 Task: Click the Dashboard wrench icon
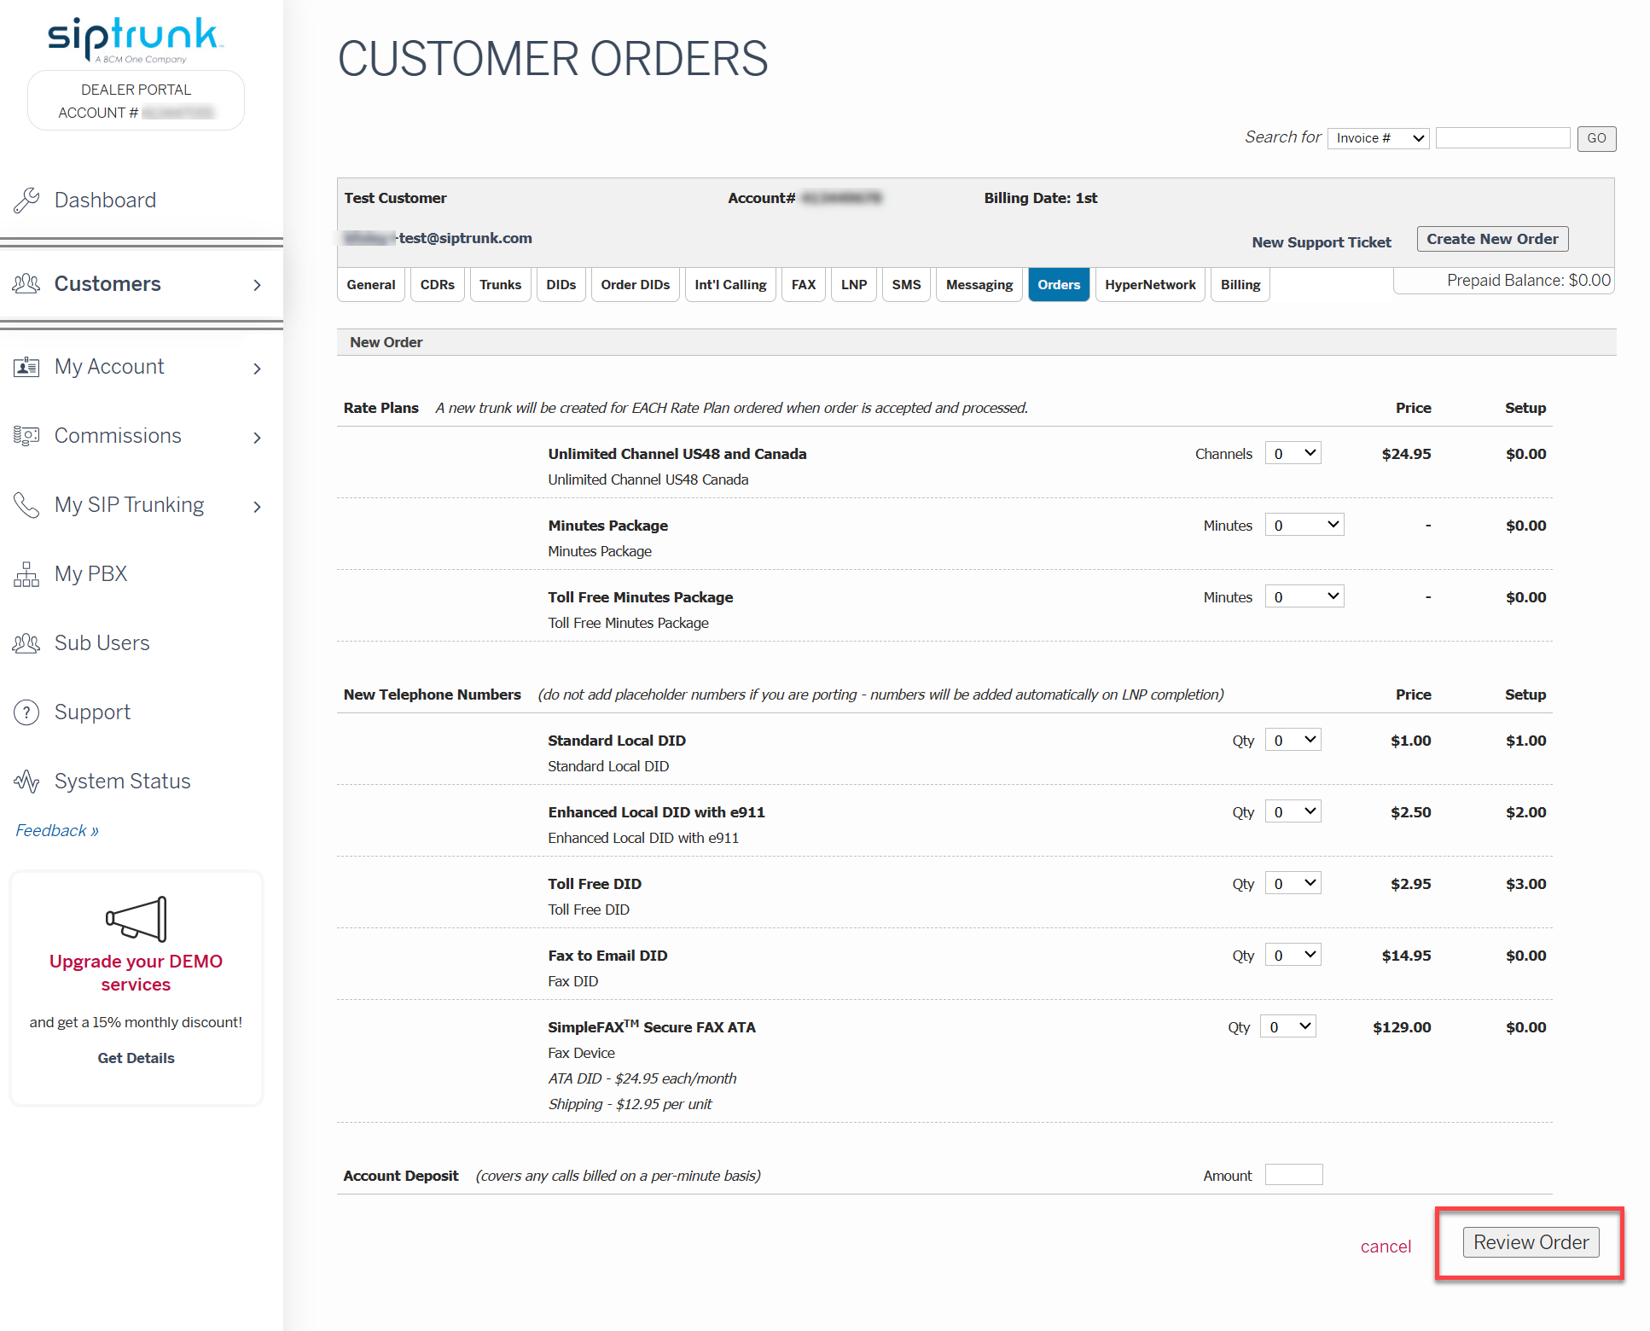point(26,200)
